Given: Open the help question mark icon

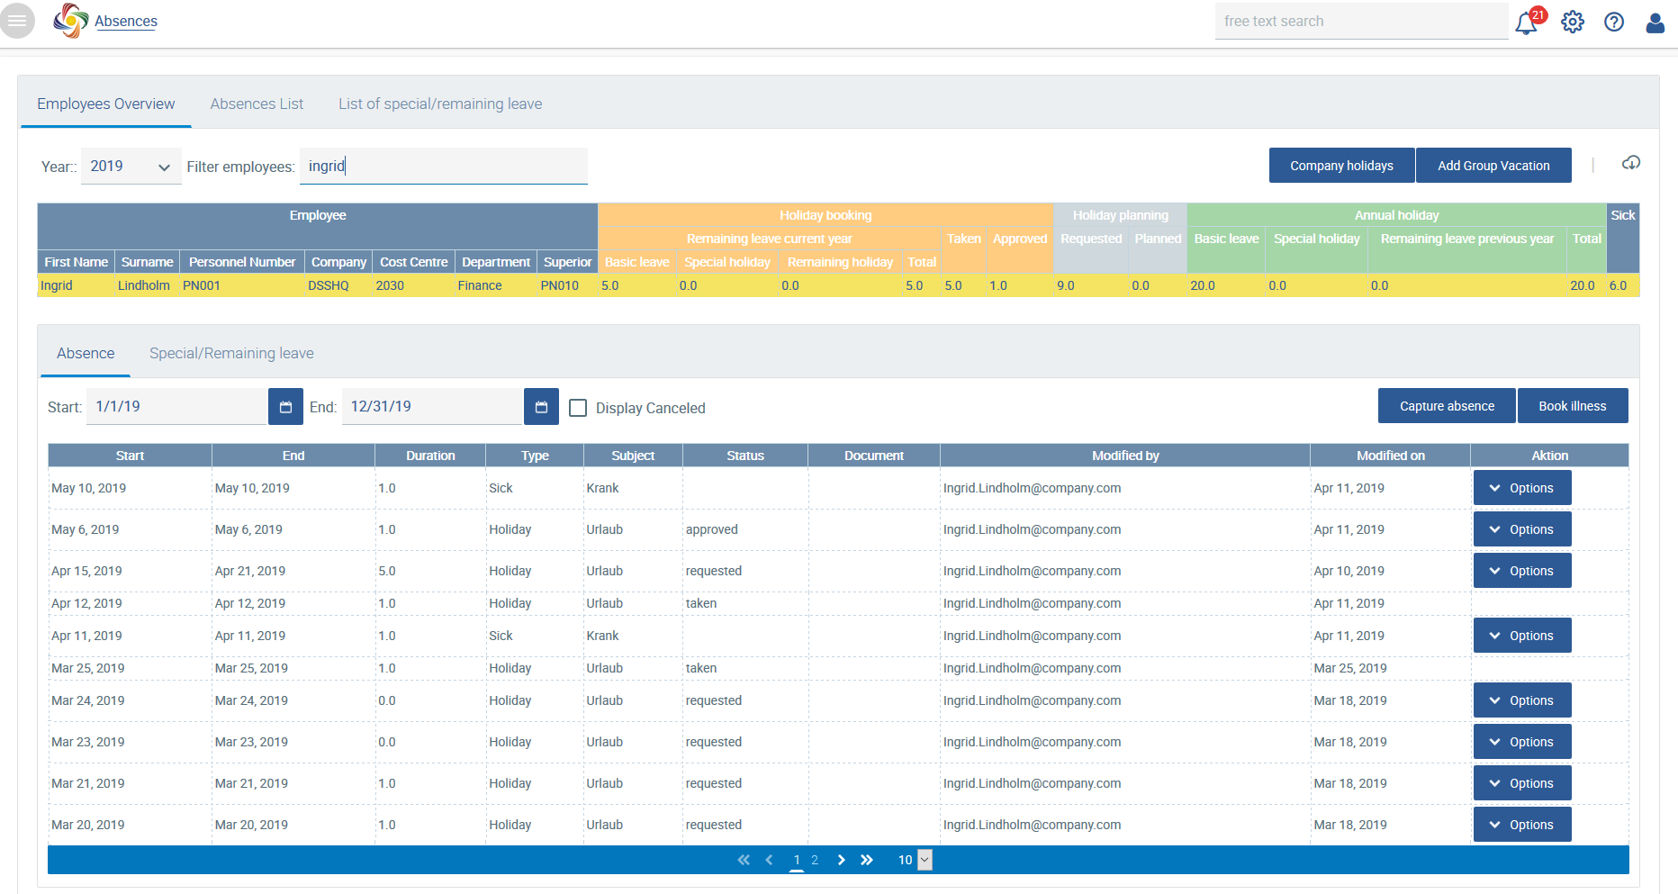Looking at the screenshot, I should 1614,22.
